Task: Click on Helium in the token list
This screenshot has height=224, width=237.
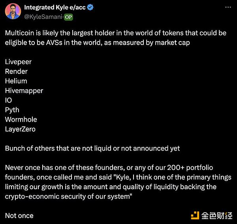Action: point(16,81)
